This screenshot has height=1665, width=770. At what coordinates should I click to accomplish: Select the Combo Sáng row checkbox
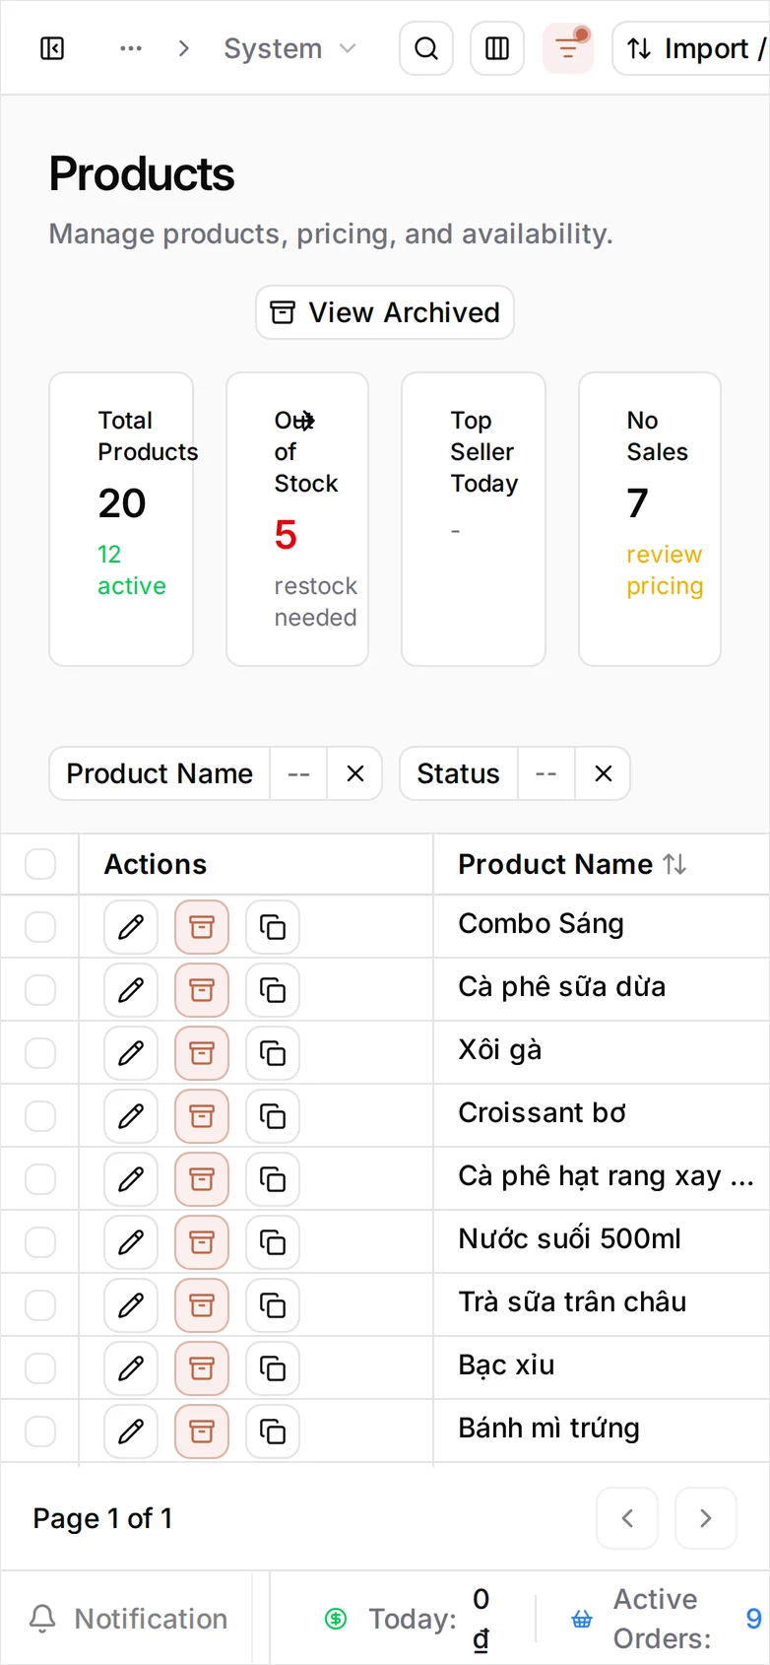[x=40, y=927]
